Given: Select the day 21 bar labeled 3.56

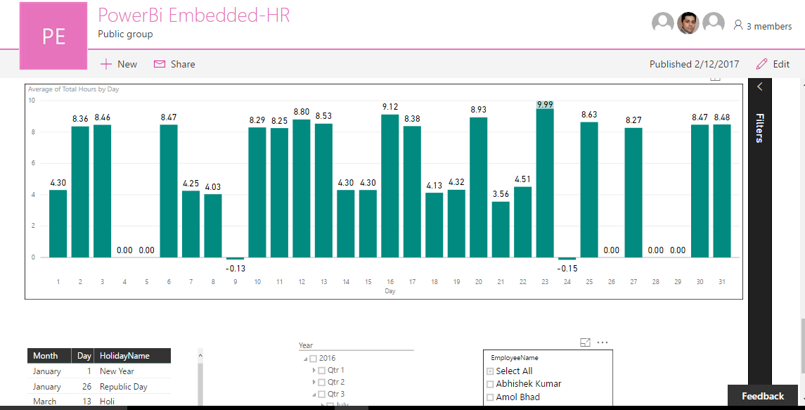Looking at the screenshot, I should tap(501, 229).
